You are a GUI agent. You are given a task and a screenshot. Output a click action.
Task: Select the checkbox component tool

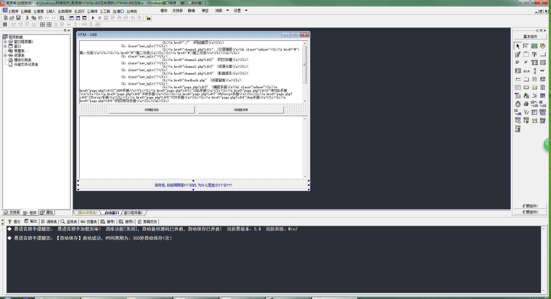pos(518,62)
